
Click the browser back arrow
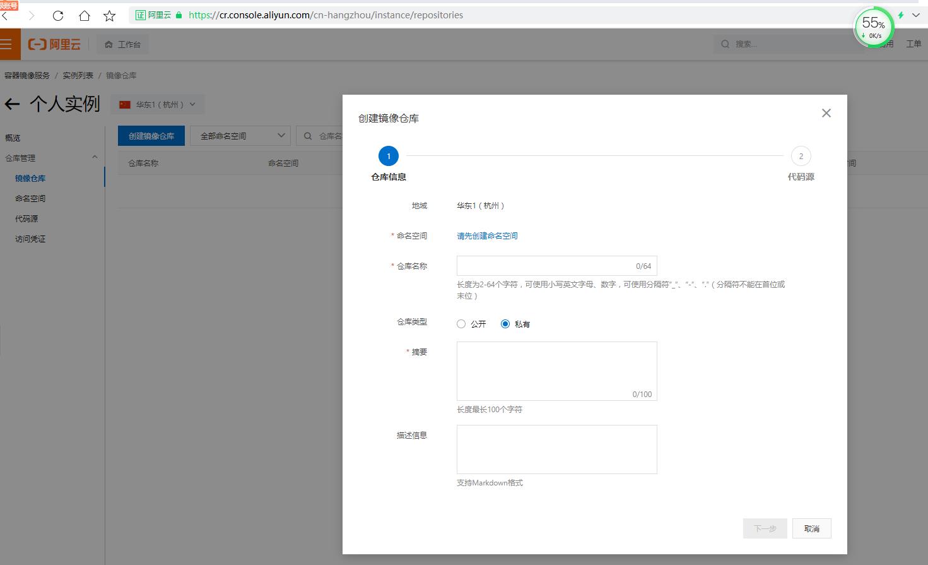(x=6, y=16)
